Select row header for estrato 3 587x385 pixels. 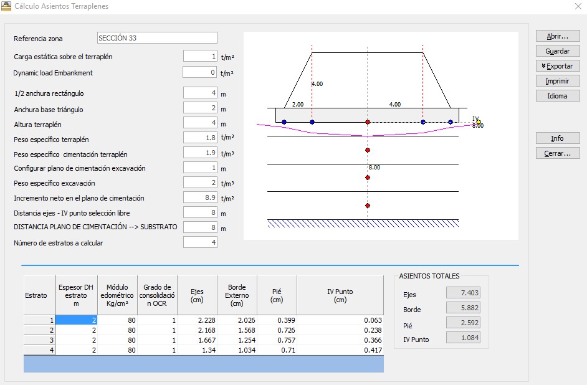pyautogui.click(x=39, y=340)
